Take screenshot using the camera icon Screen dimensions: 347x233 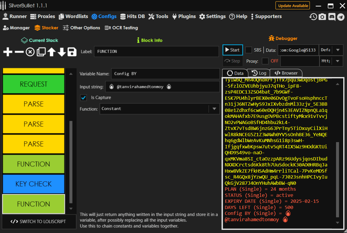pos(322,17)
